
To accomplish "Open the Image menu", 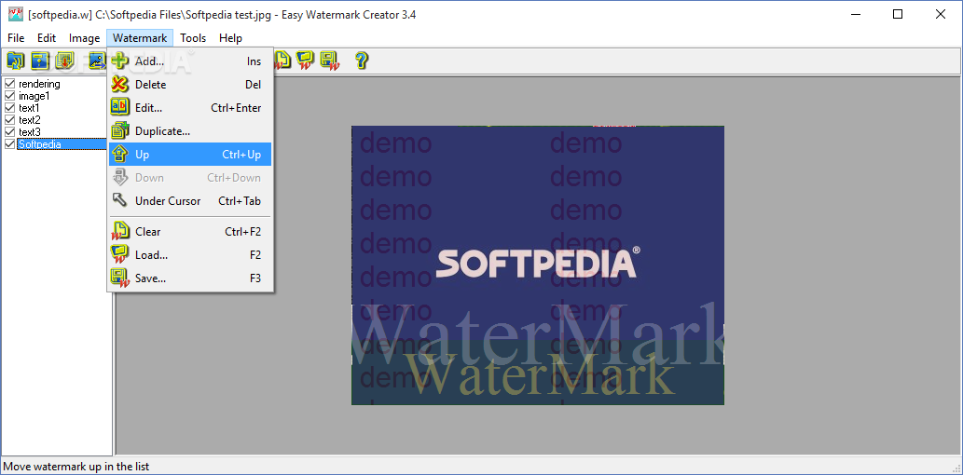I will pos(84,38).
